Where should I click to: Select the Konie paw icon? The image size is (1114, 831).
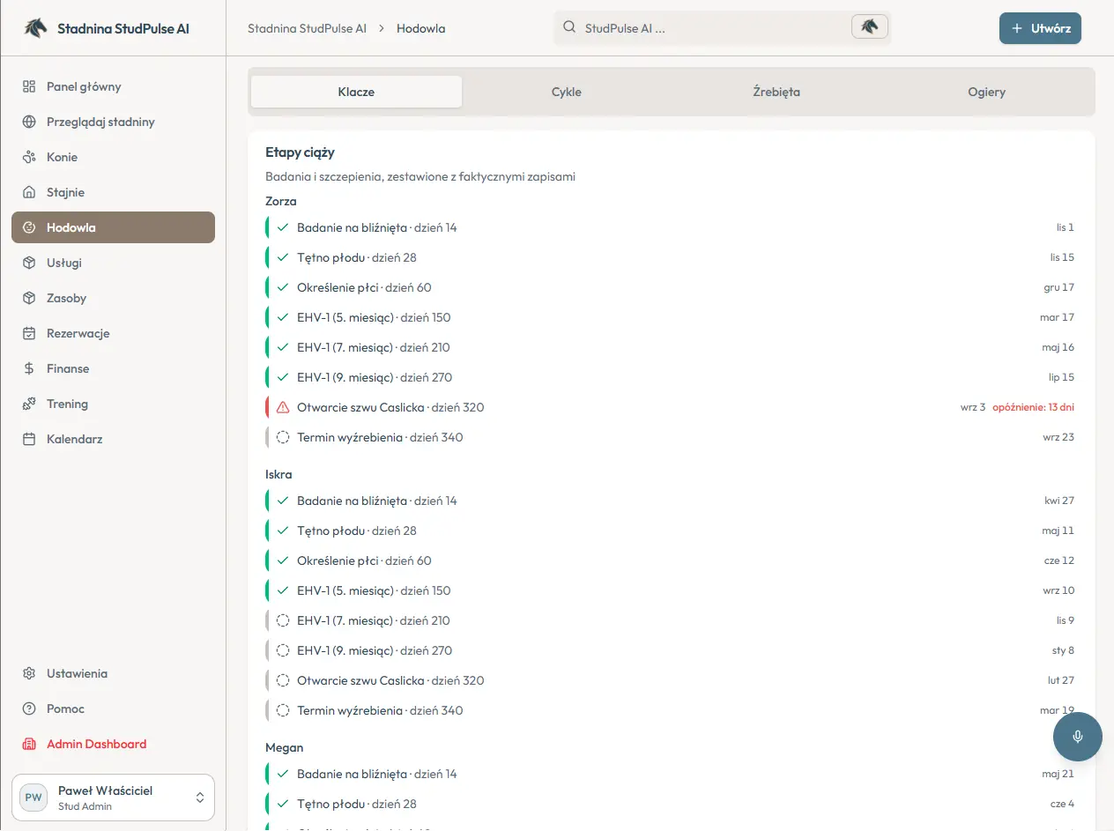[x=29, y=157]
